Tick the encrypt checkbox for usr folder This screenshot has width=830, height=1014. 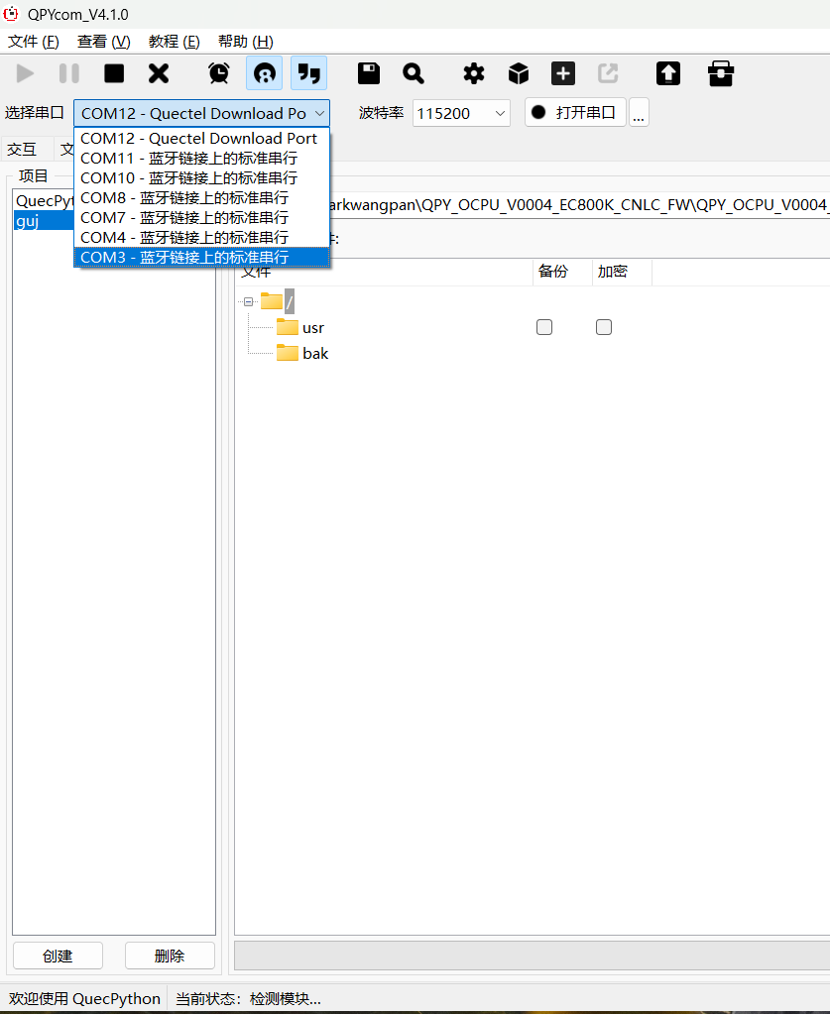coord(604,327)
